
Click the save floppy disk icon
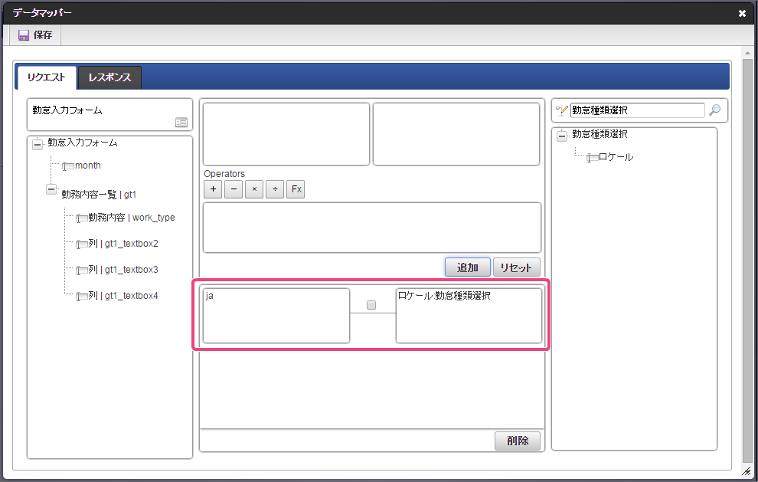23,35
